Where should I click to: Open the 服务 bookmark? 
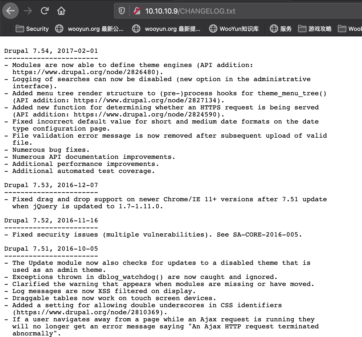[281, 29]
